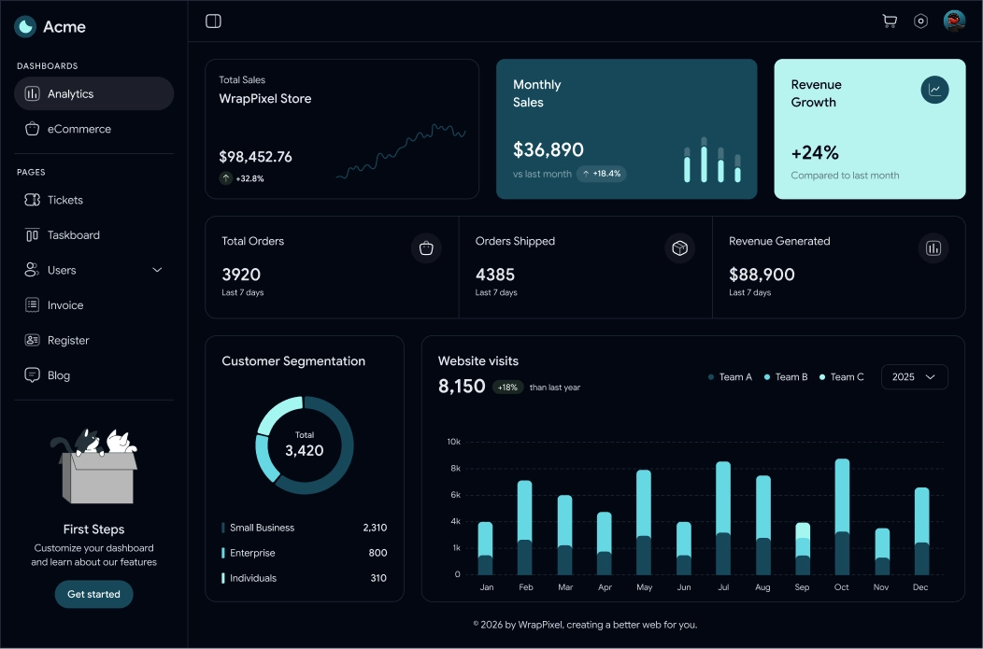Click the Oct bar in Website visits
Viewport: 983px width, 649px height.
pyautogui.click(x=842, y=516)
